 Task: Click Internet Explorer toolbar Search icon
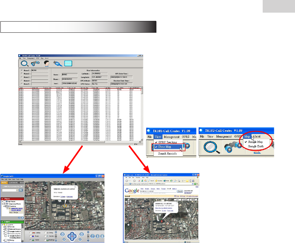[x=149, y=181]
